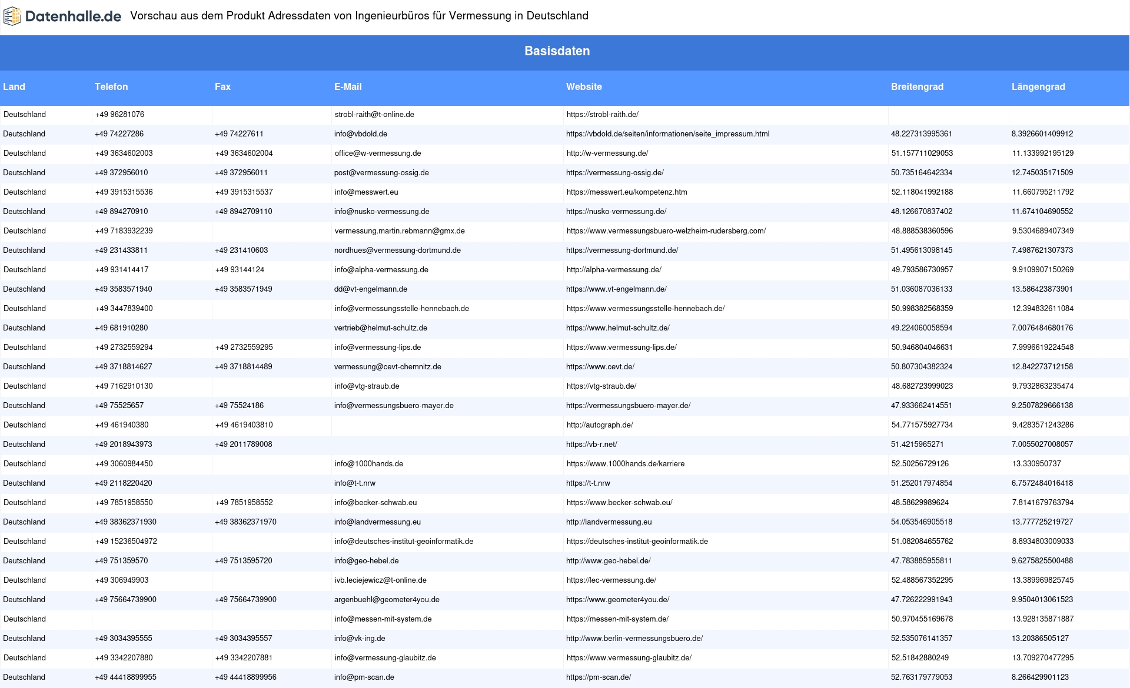Click the Datenhalle.de logo icon
Screen dimensions: 1130x688
12,16
